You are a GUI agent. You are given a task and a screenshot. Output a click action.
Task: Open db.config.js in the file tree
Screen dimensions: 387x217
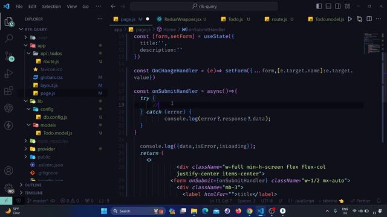55,117
